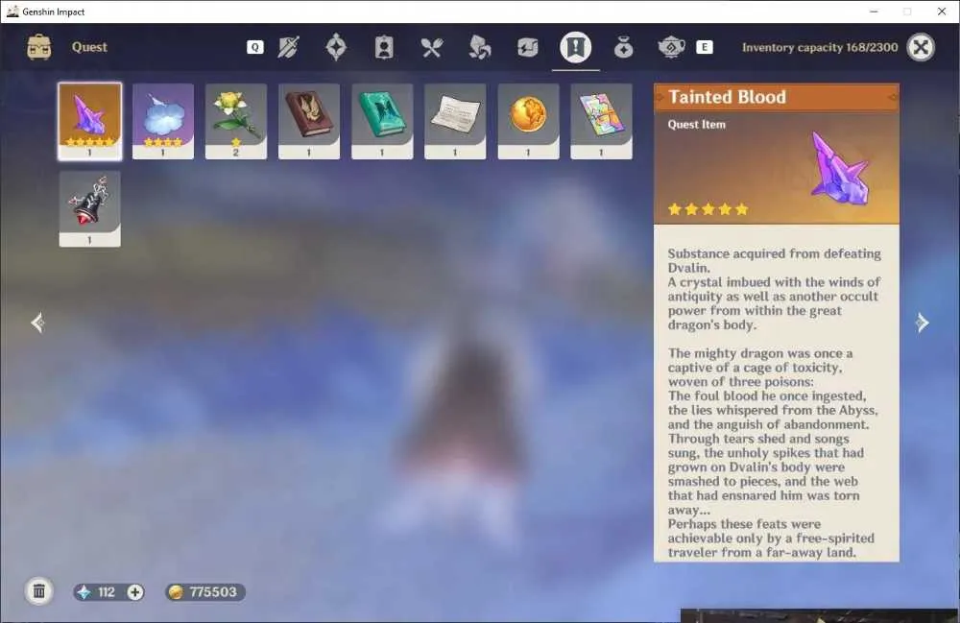Image resolution: width=960 pixels, height=623 pixels.
Task: Click the backpack inventory icon
Action: [x=39, y=47]
